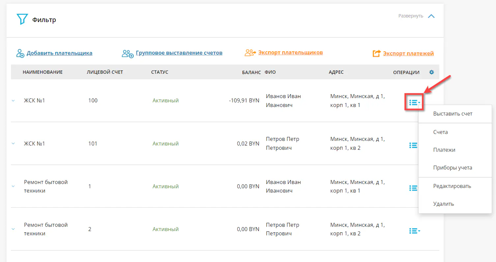
Task: Open operations menu for account 100
Action: (x=414, y=102)
